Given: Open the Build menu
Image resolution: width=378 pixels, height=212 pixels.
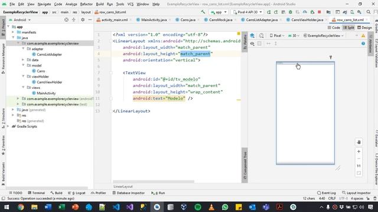Looking at the screenshot, I should (100, 4).
